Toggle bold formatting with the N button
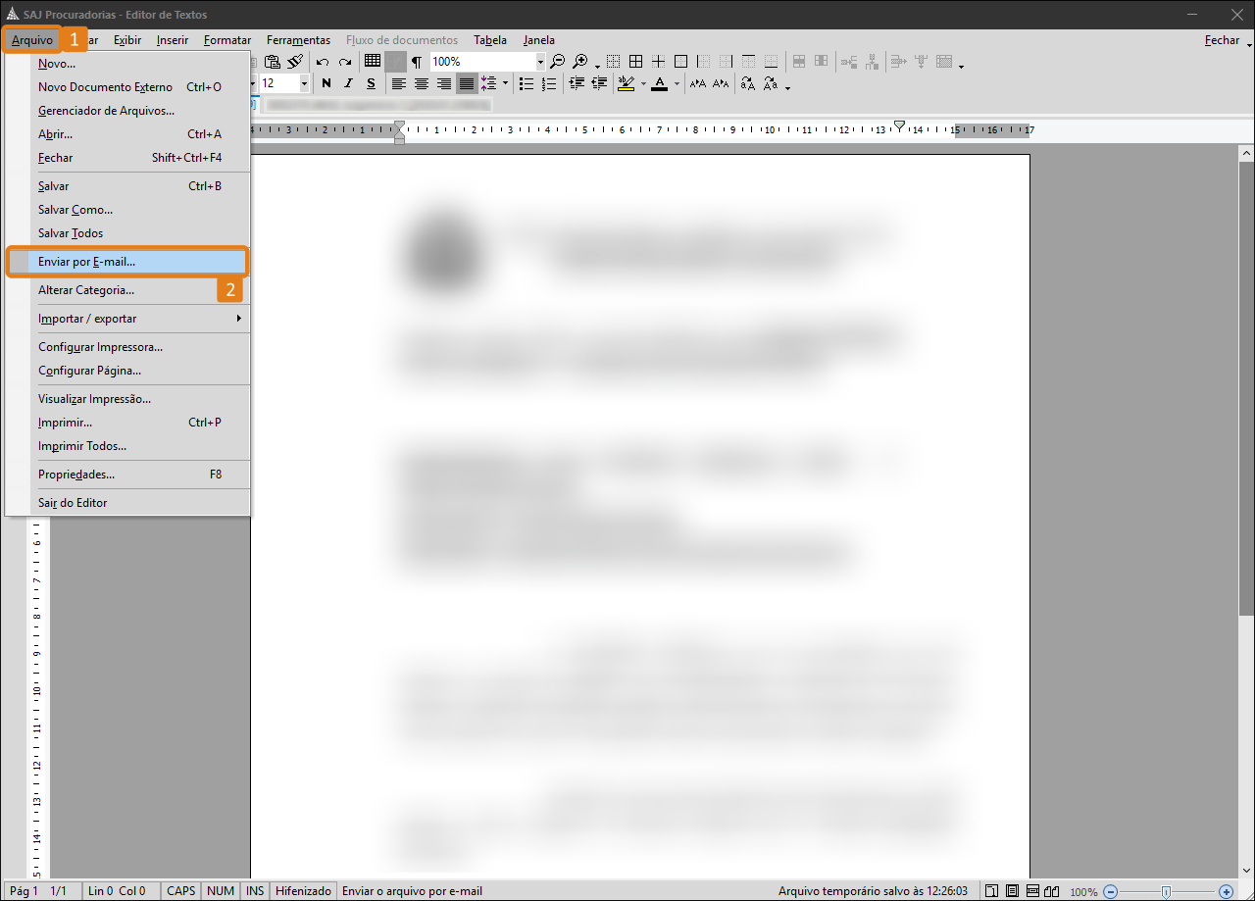This screenshot has height=901, width=1255. click(x=326, y=84)
